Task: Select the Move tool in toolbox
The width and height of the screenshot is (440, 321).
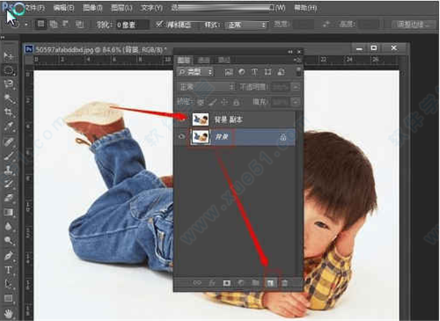Action: [10, 56]
